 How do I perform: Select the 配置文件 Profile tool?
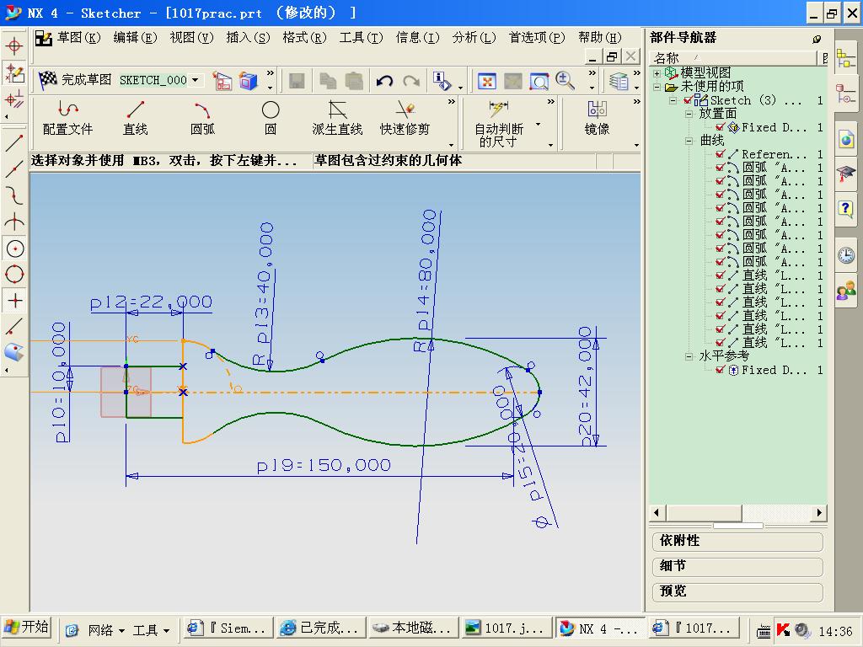pos(67,118)
